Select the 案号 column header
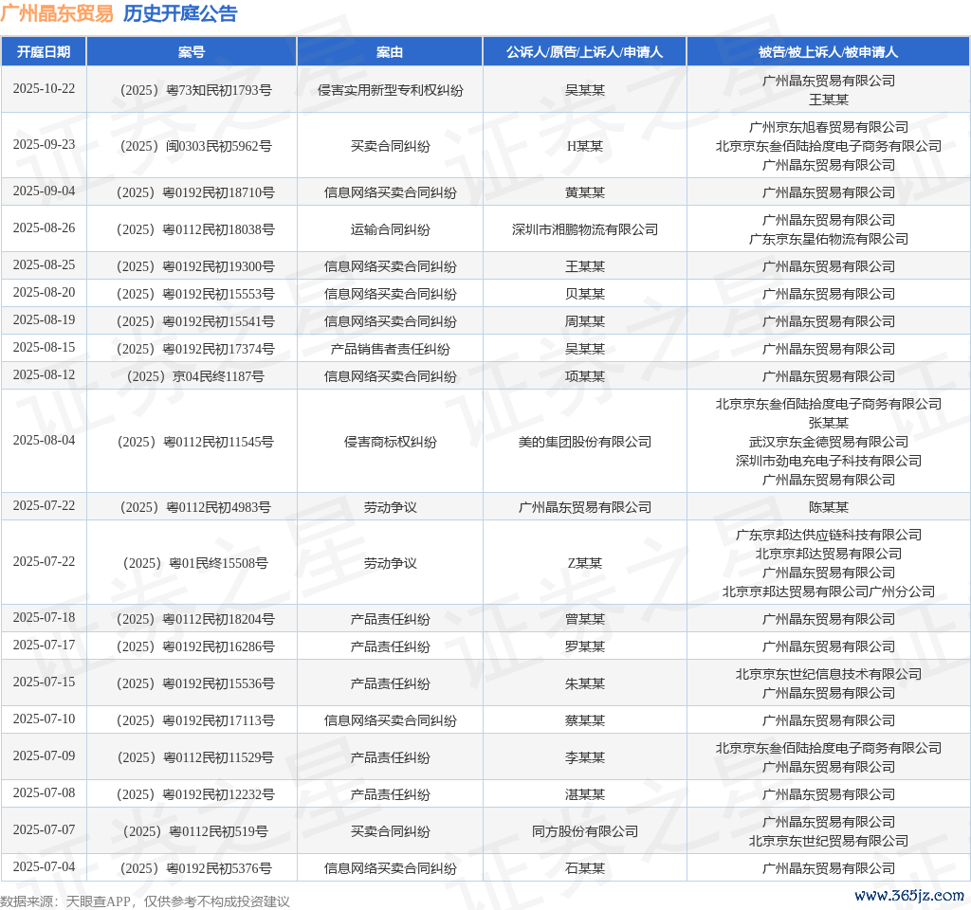Image resolution: width=971 pixels, height=910 pixels. (192, 52)
